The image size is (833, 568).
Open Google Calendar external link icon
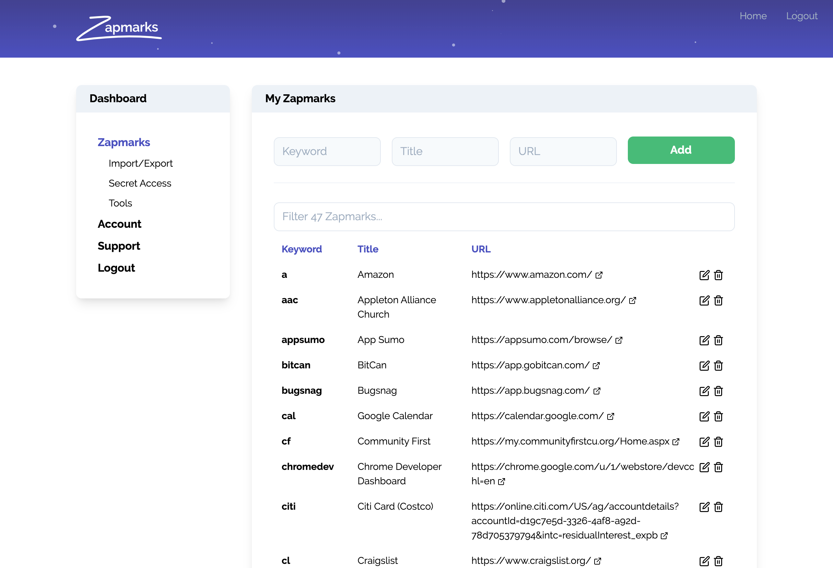click(610, 416)
